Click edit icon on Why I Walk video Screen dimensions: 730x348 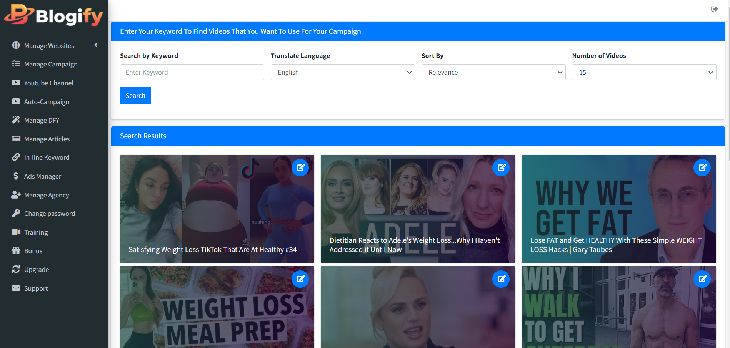pos(702,279)
